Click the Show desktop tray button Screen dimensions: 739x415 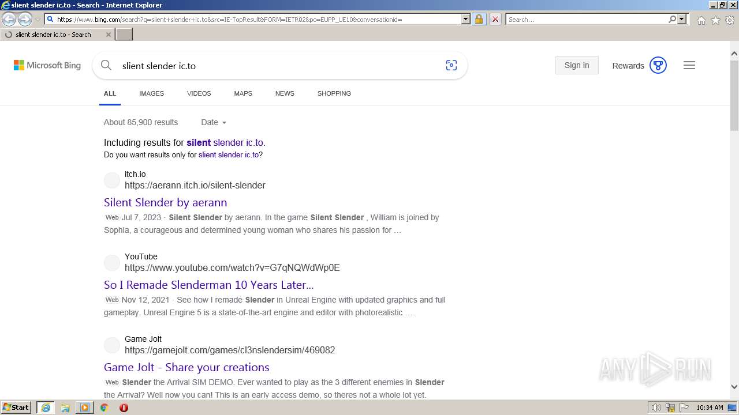733,408
